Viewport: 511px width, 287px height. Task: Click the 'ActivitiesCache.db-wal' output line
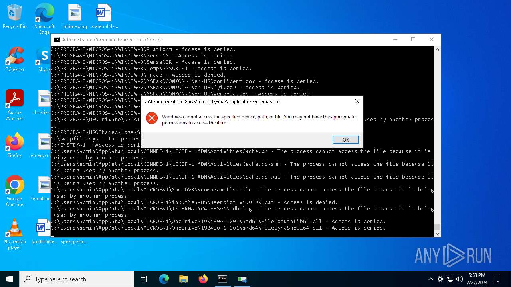point(242,180)
